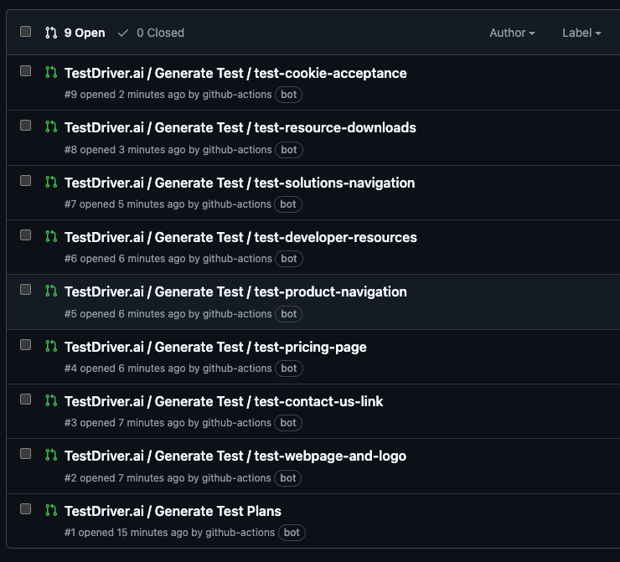
Task: Click the bot badge on PR #1
Action: coord(292,533)
